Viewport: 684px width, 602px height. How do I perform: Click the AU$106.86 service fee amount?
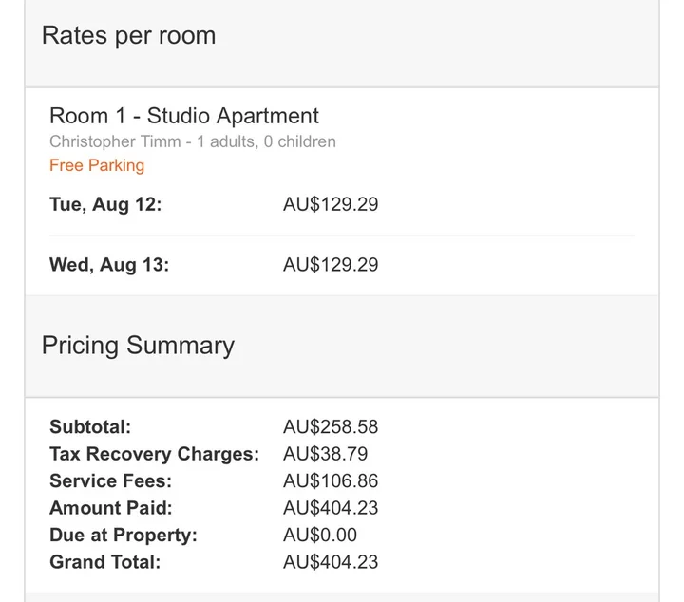[330, 480]
